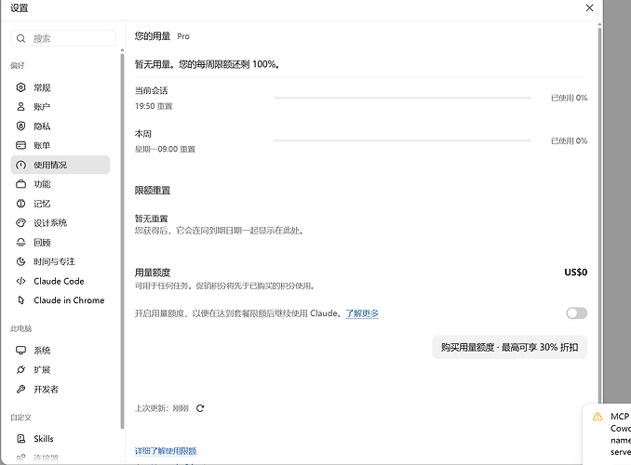
Task: Click 已使用 0% next to 本周
Action: (569, 140)
